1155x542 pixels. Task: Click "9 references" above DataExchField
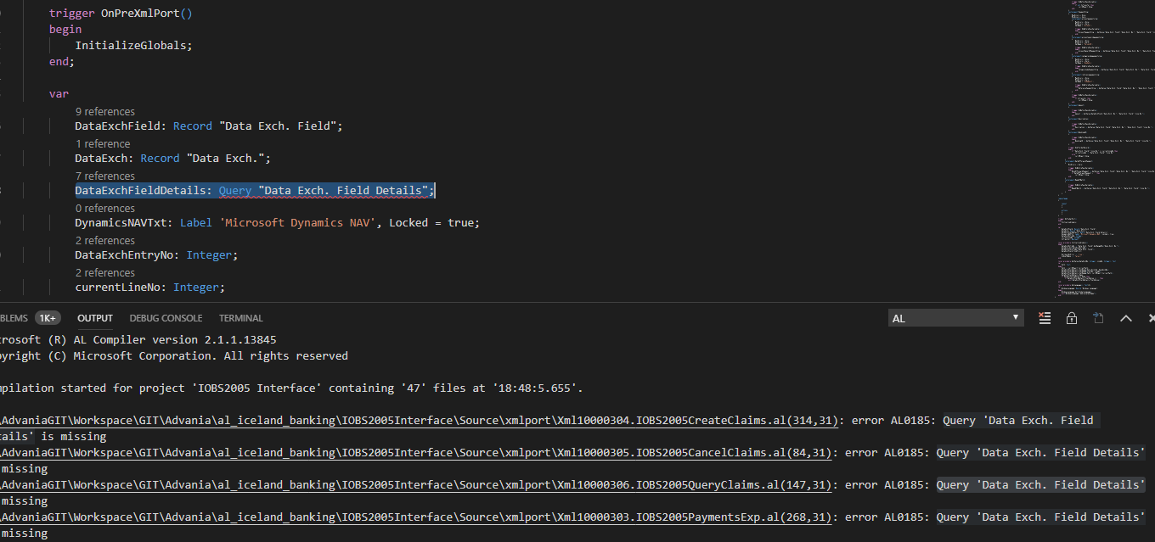tap(104, 111)
